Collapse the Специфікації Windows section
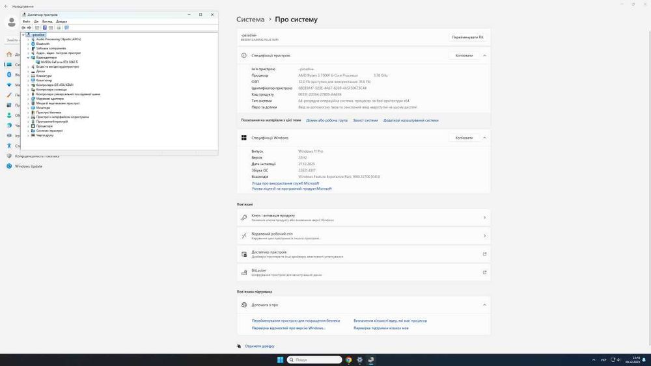The image size is (651, 366). pyautogui.click(x=484, y=138)
